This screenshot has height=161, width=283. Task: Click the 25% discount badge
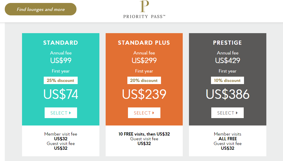61,80
